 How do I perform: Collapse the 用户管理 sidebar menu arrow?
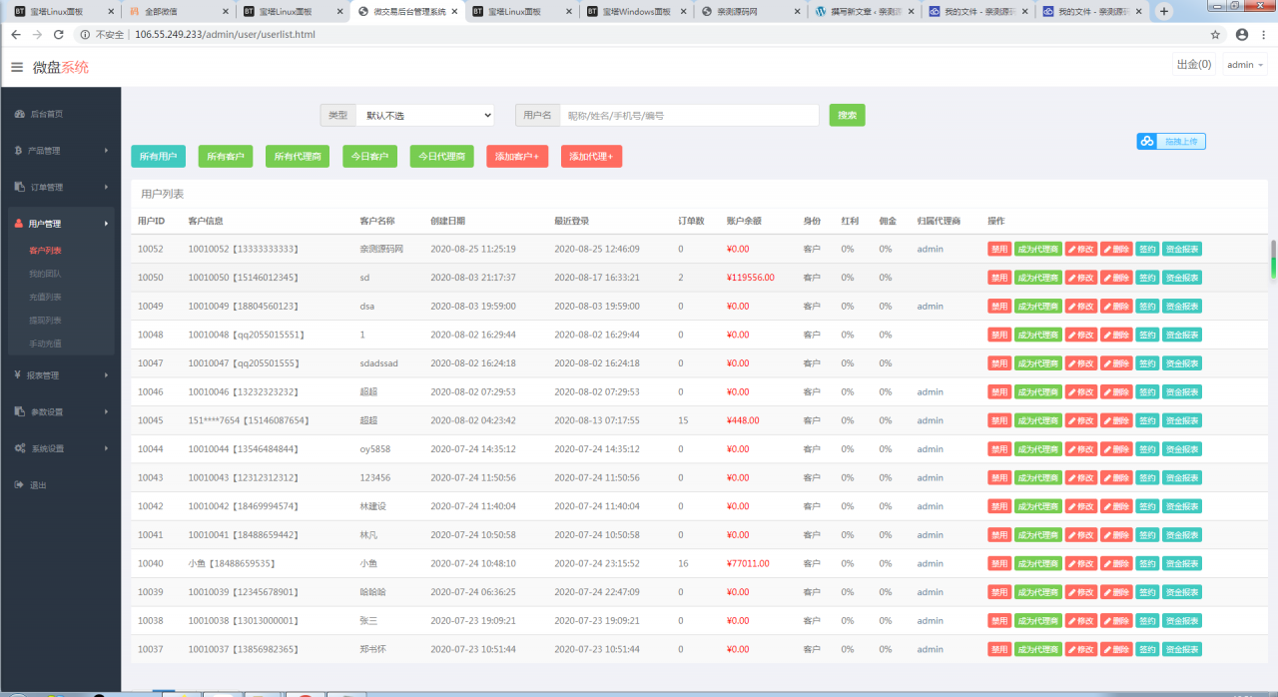[x=106, y=224]
